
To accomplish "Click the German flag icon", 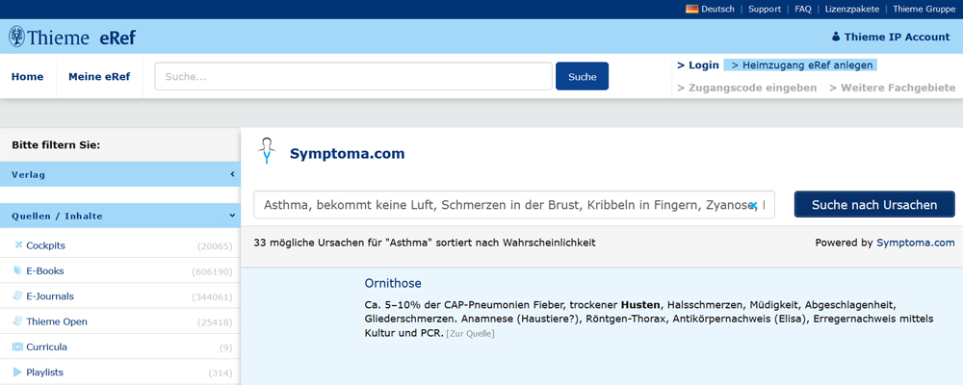I will [691, 10].
